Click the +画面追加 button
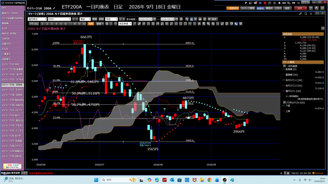 click(x=233, y=8)
